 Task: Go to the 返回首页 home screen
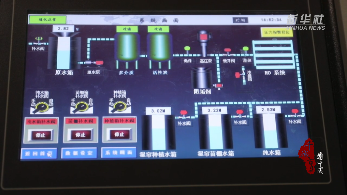click(39, 153)
